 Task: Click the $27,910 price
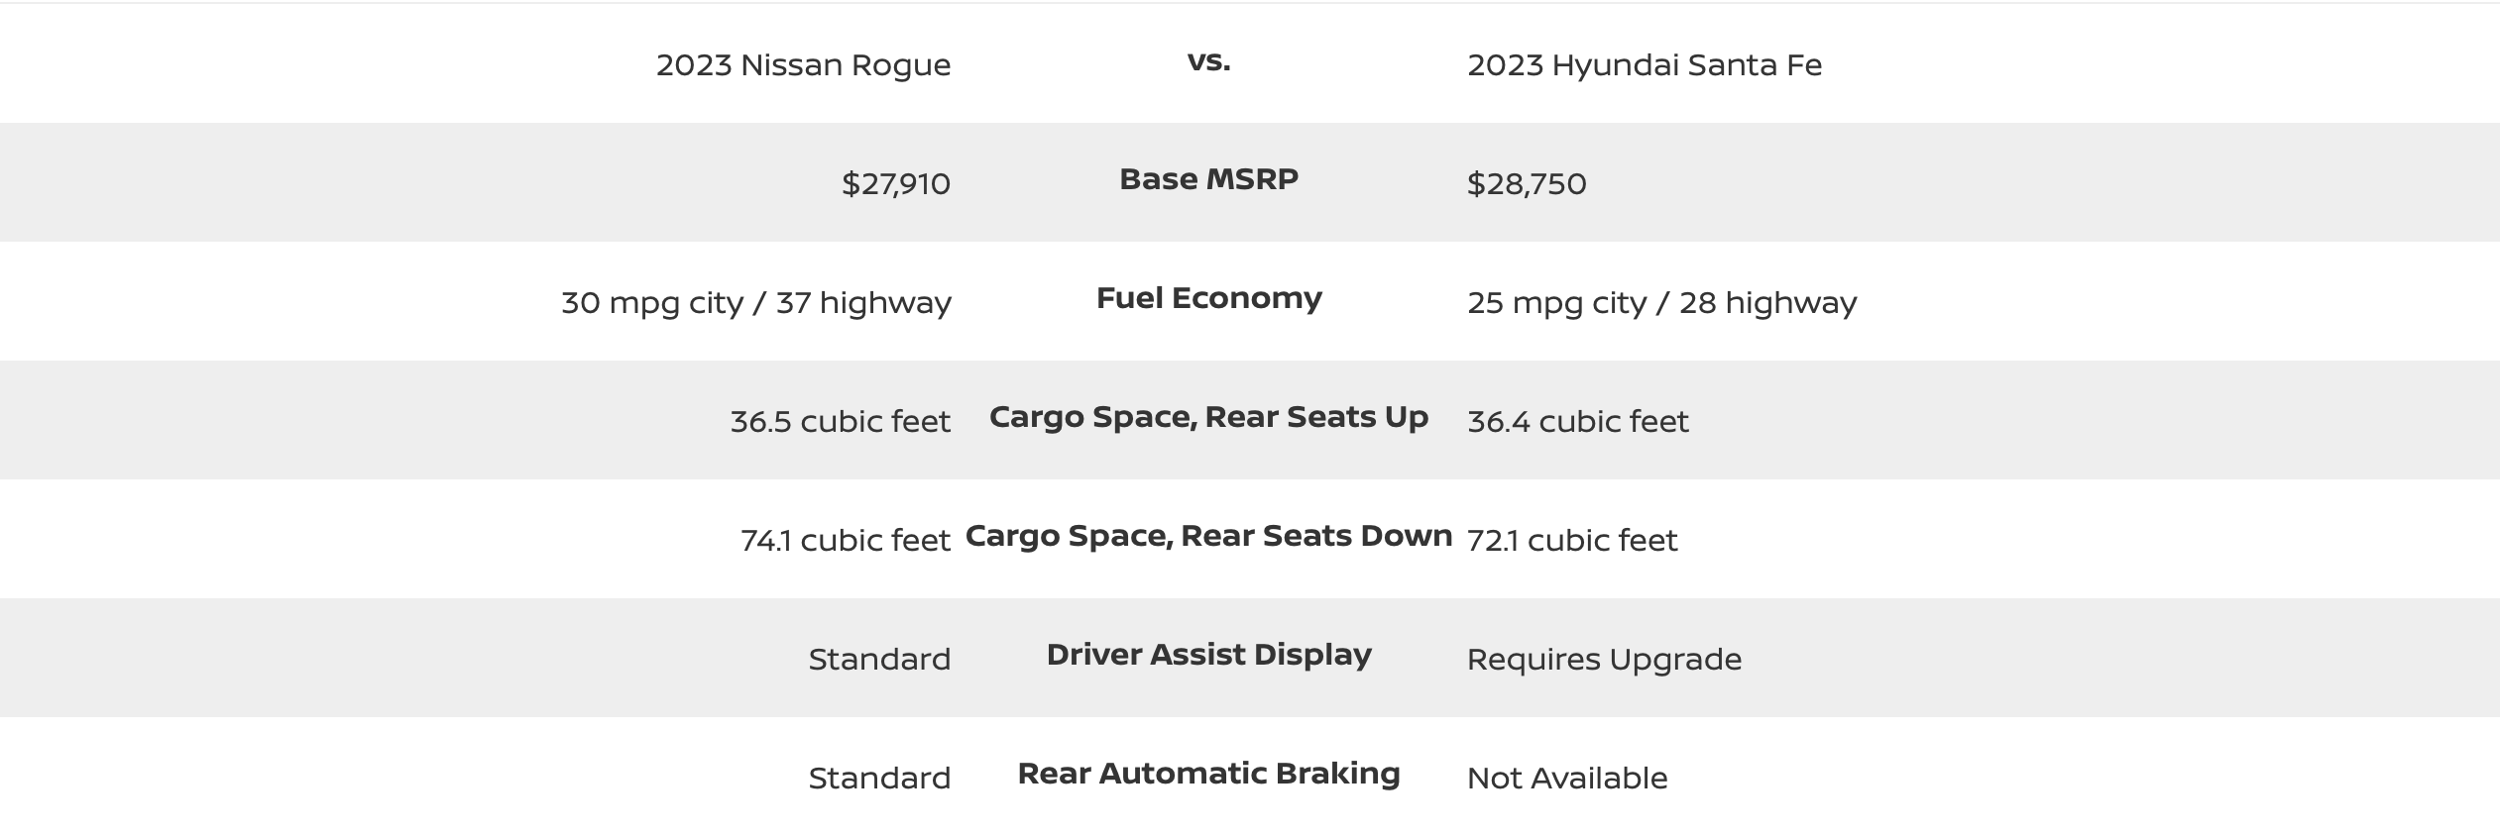click(895, 184)
